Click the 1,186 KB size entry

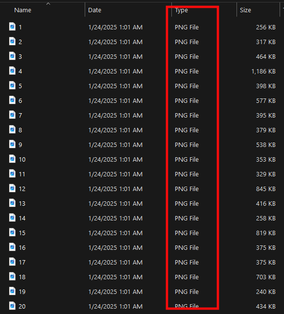(263, 72)
